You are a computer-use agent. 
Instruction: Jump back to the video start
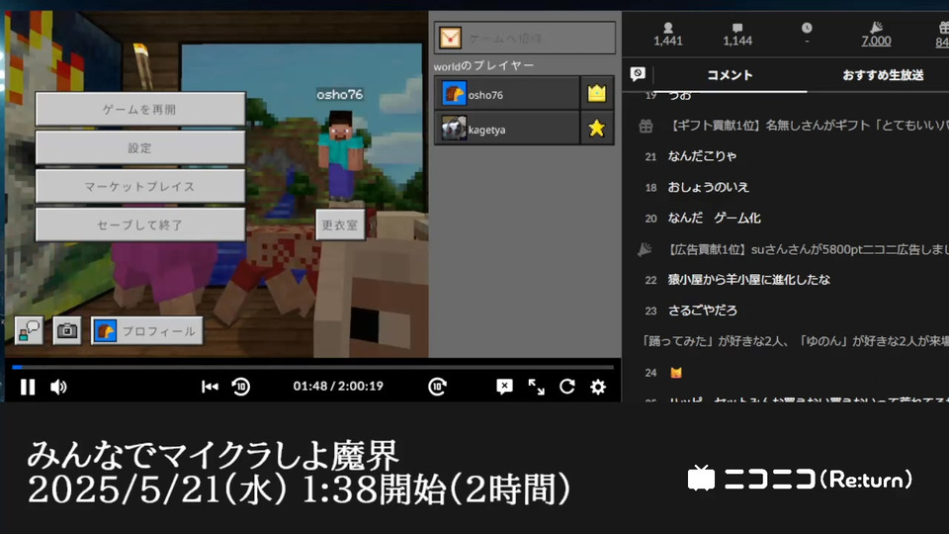pos(210,387)
